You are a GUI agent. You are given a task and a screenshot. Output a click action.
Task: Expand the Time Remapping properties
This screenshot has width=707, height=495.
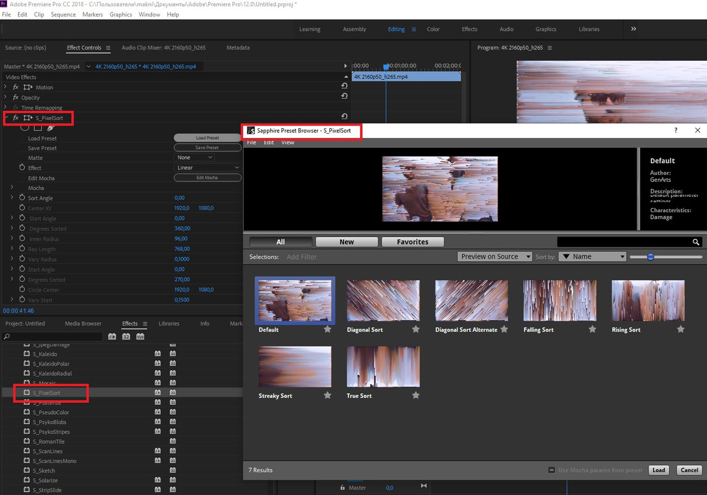(6, 107)
